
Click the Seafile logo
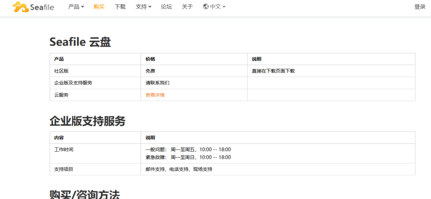point(33,7)
